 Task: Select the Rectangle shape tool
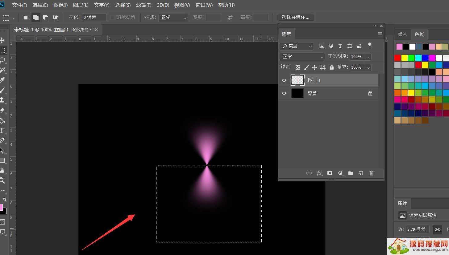[x=2, y=160]
